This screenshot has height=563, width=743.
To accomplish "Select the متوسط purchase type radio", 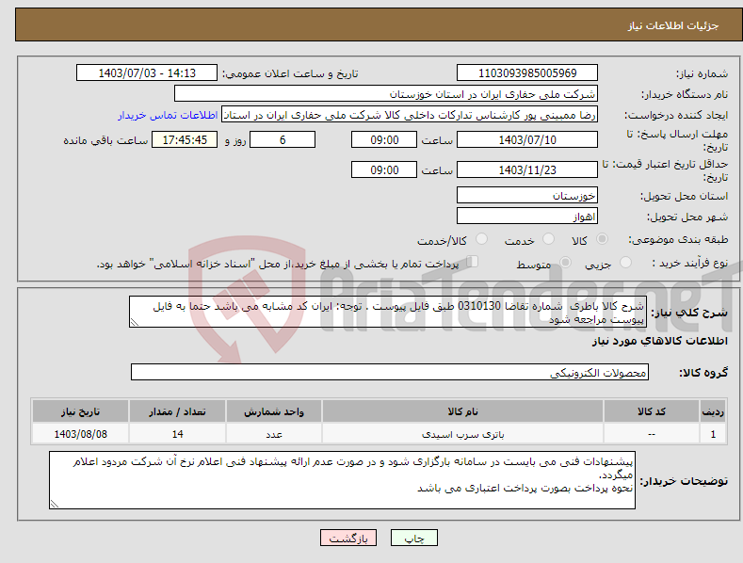I will (565, 263).
